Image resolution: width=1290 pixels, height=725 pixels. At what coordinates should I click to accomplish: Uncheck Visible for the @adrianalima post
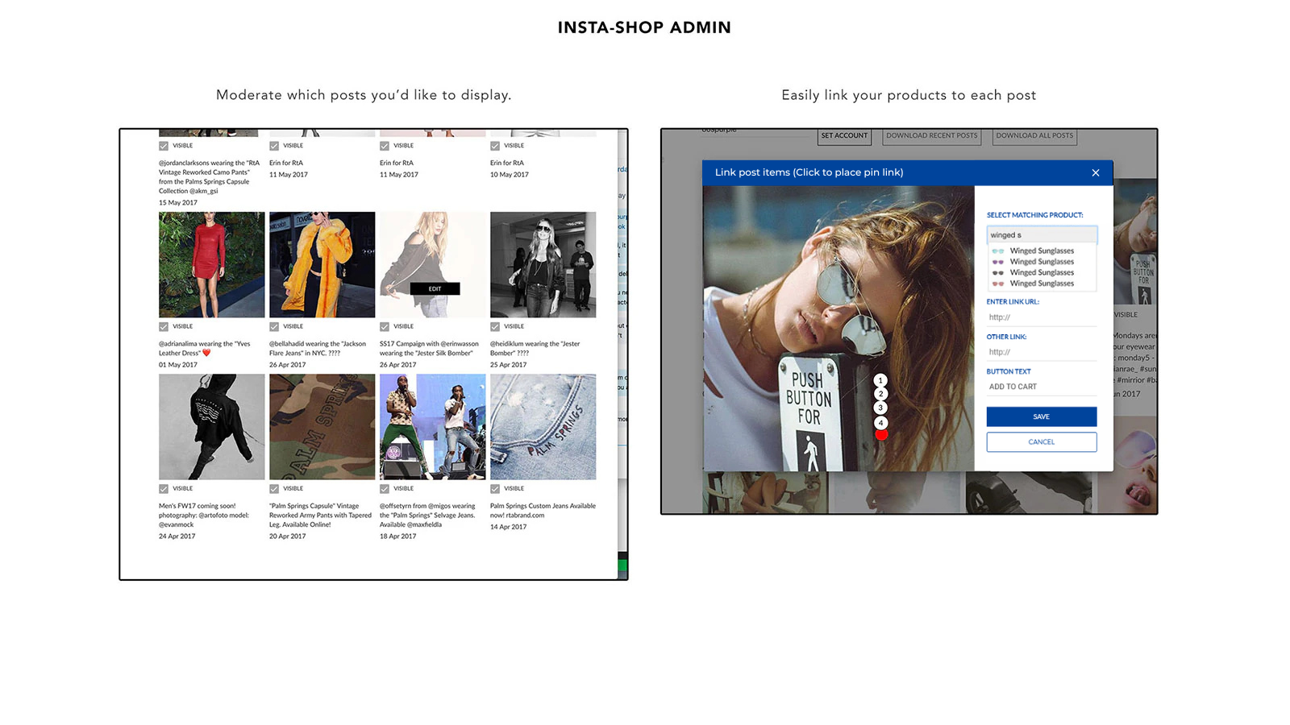point(164,326)
